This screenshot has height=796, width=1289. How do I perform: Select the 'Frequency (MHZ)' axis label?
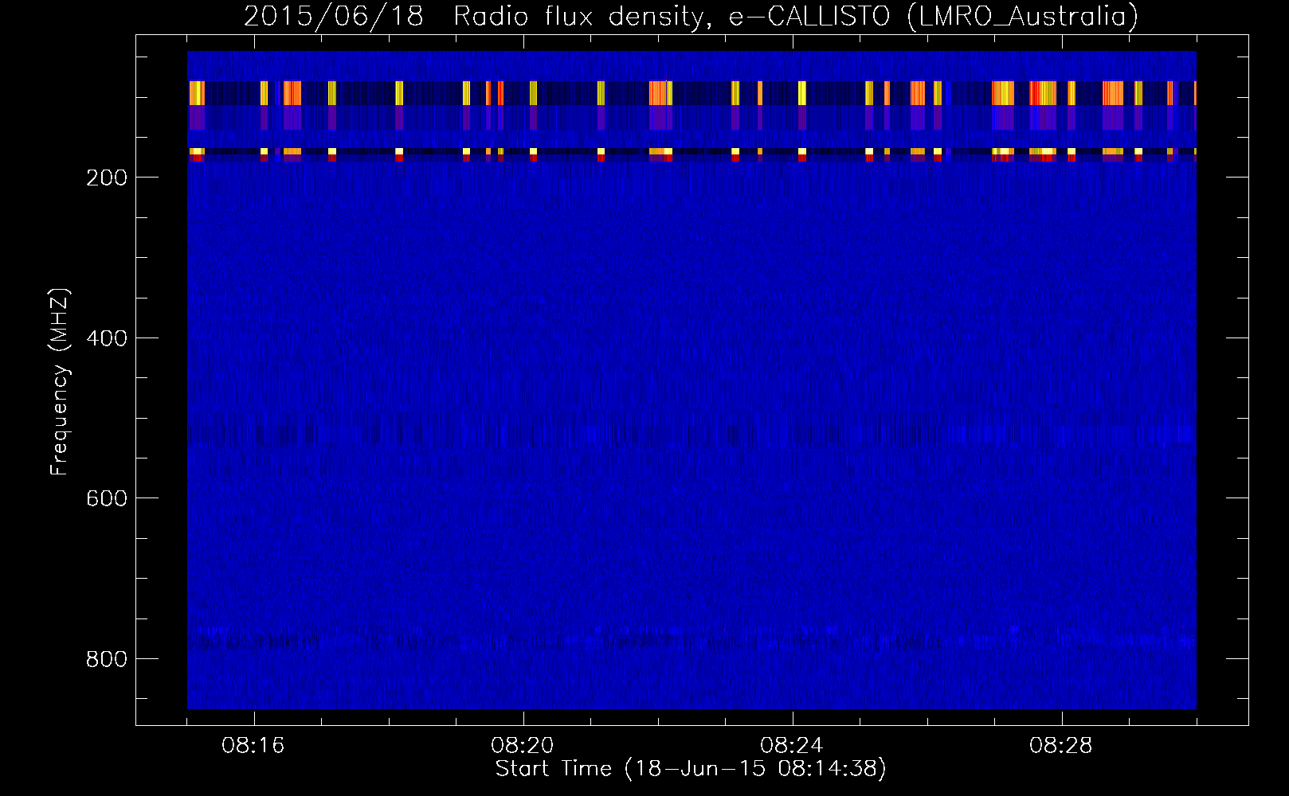pyautogui.click(x=61, y=382)
